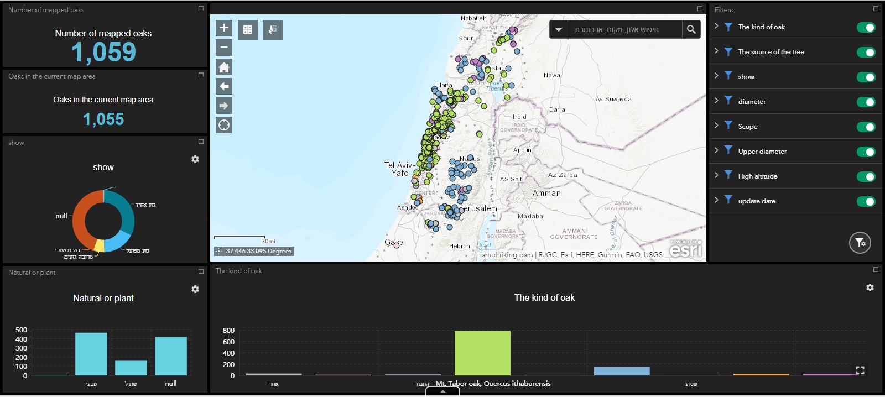
Task: Expand the High altitude filter row
Action: (x=716, y=175)
